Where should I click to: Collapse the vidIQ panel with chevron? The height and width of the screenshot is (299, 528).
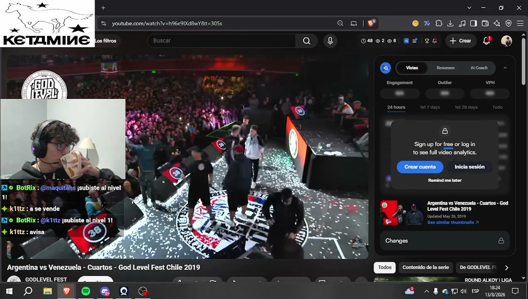505,68
